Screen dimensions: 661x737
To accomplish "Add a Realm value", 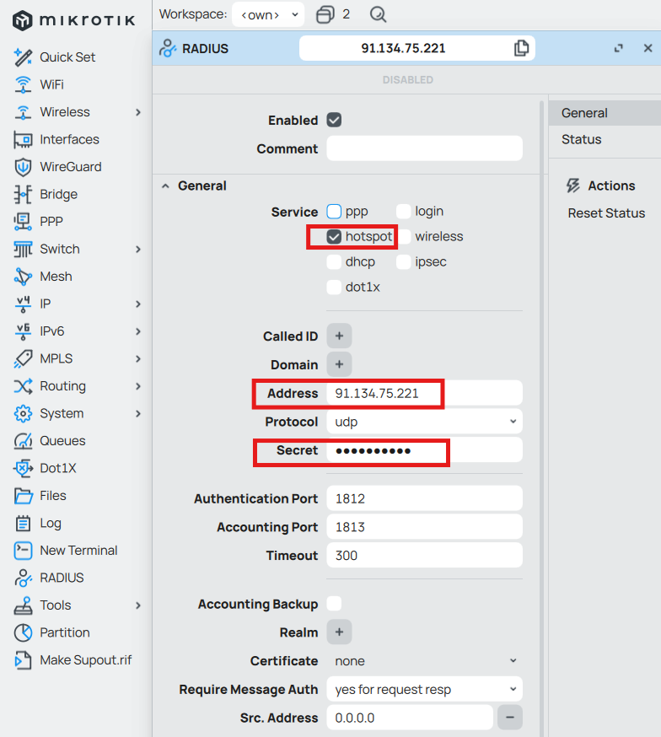I will point(339,632).
